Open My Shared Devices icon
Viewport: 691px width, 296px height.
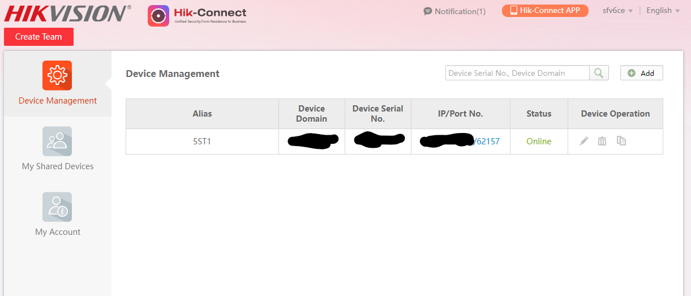[x=57, y=141]
